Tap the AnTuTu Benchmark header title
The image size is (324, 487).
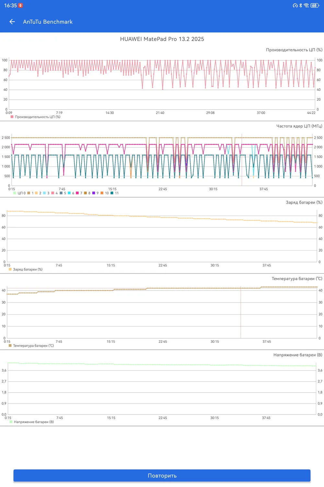coord(48,22)
